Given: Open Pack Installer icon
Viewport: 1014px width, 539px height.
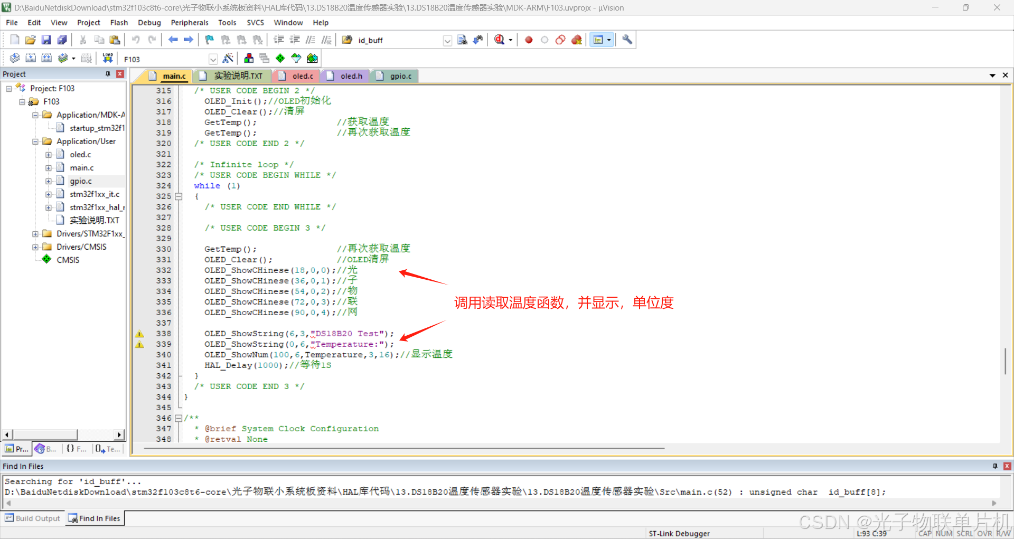Looking at the screenshot, I should [312, 58].
